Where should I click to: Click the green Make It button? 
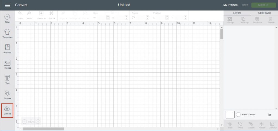tap(263, 5)
